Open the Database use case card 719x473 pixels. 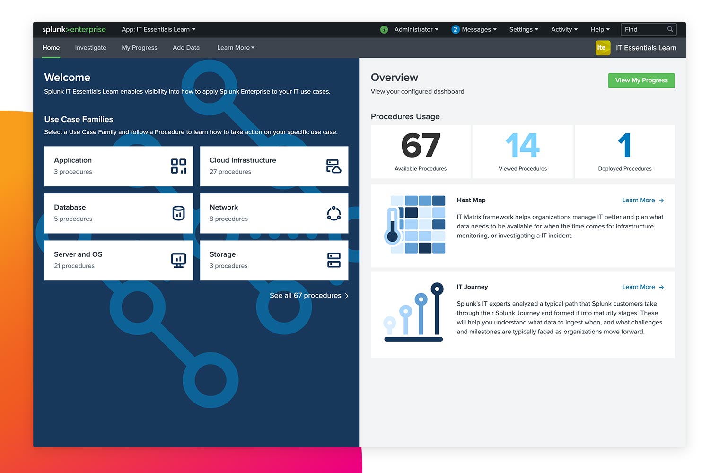[119, 213]
